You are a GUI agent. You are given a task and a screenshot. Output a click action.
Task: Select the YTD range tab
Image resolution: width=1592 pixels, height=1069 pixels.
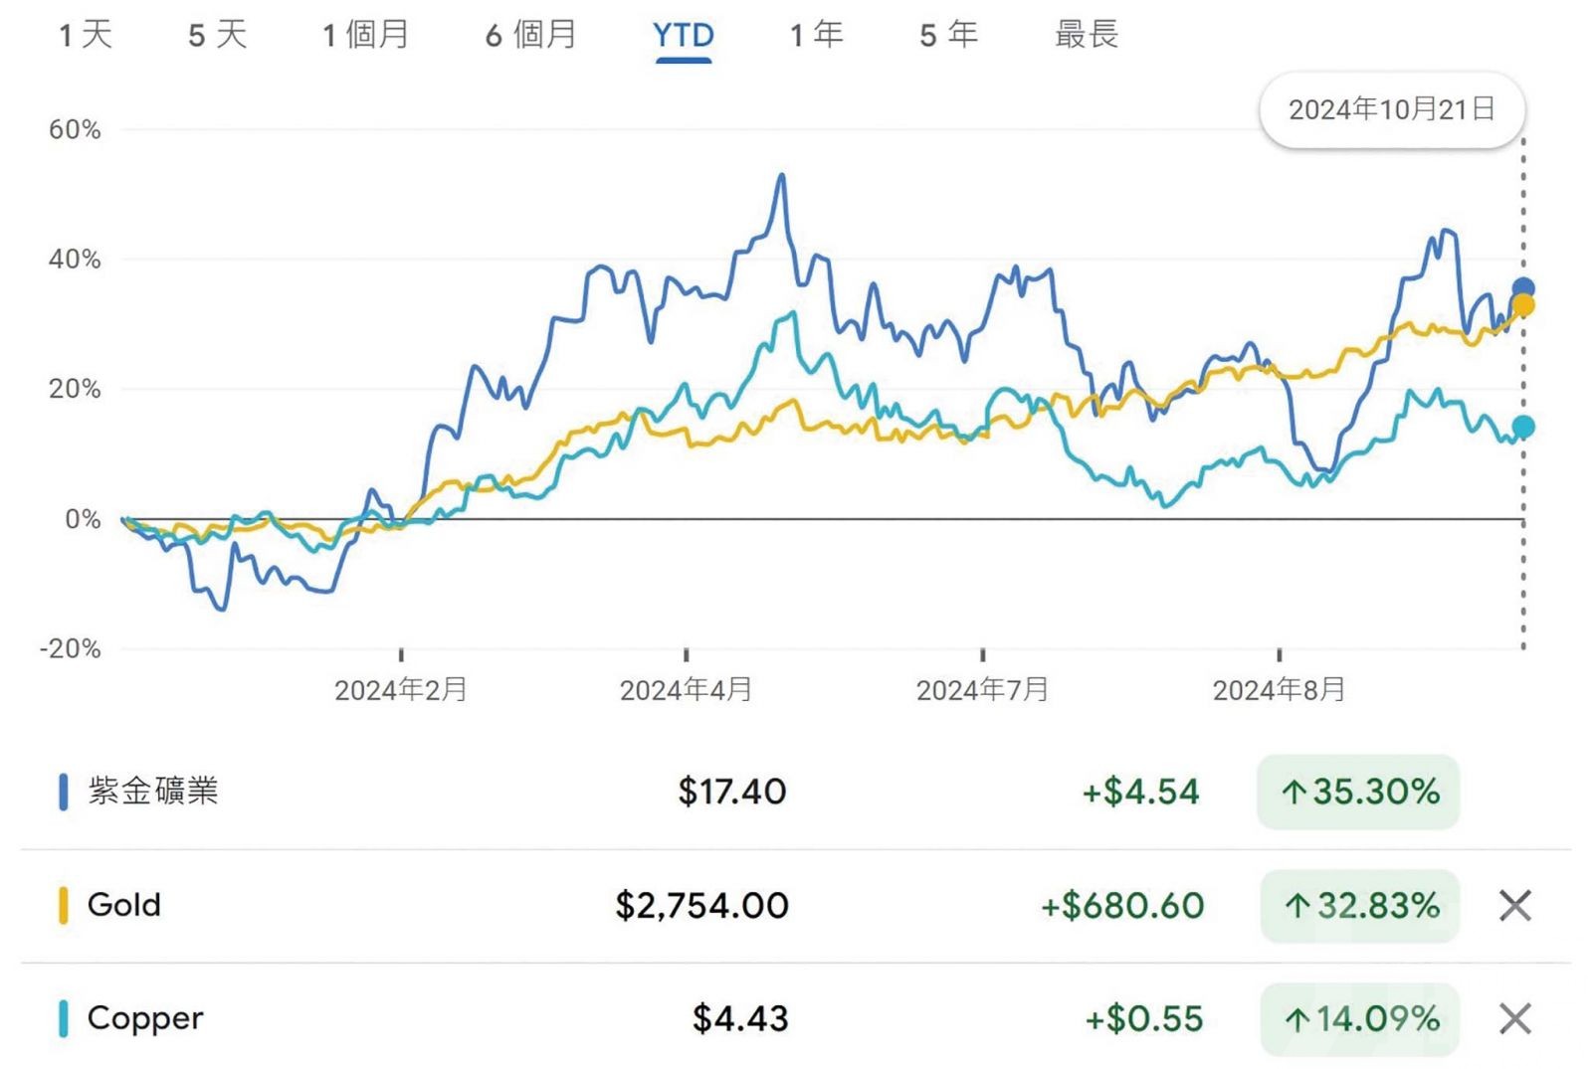pos(684,36)
